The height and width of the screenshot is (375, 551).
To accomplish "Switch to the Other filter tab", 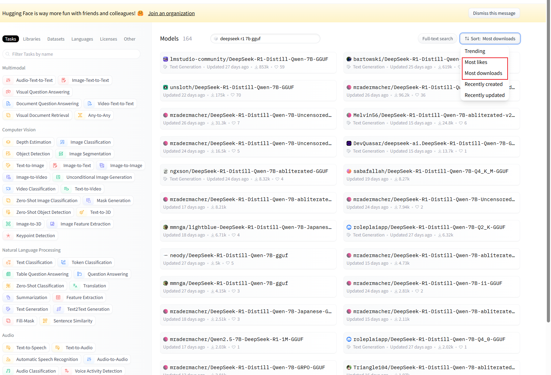I will (129, 39).
